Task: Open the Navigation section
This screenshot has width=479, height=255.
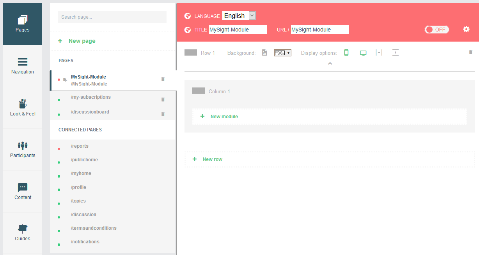Action: click(x=23, y=66)
